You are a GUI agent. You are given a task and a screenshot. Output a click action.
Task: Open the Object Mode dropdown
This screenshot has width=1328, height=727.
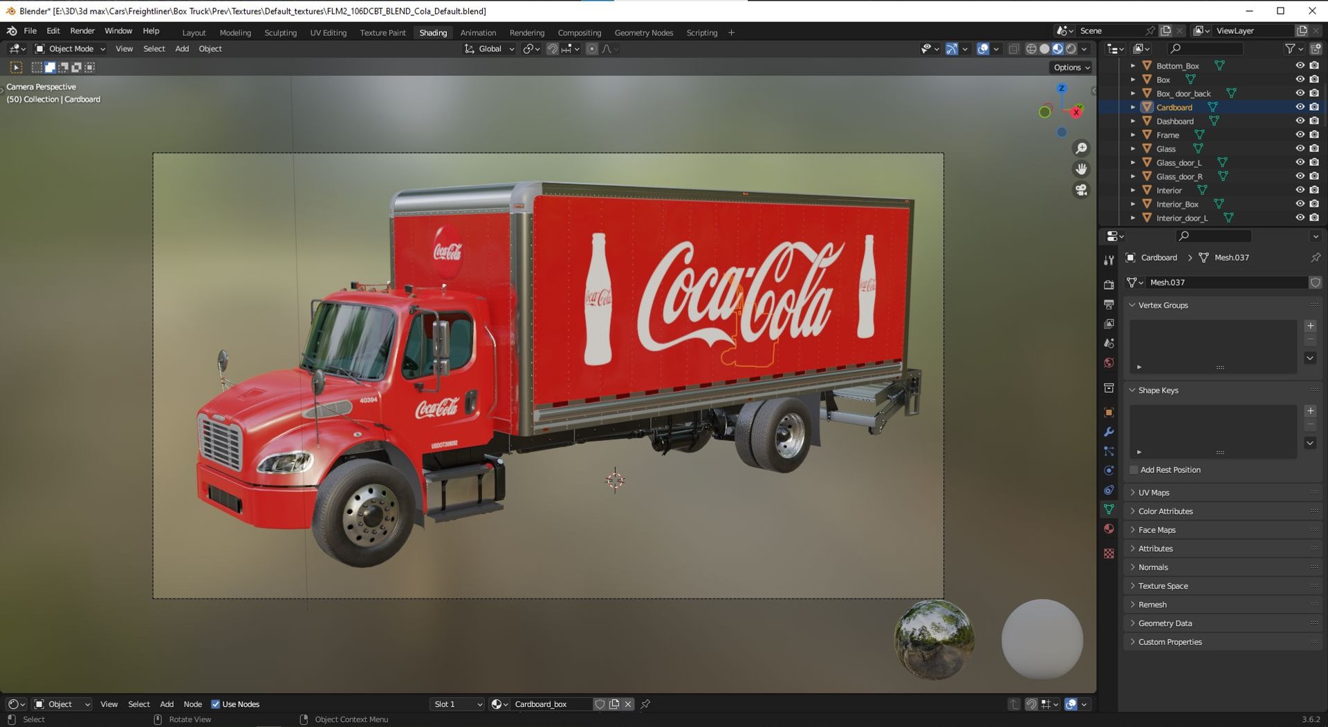tap(70, 49)
